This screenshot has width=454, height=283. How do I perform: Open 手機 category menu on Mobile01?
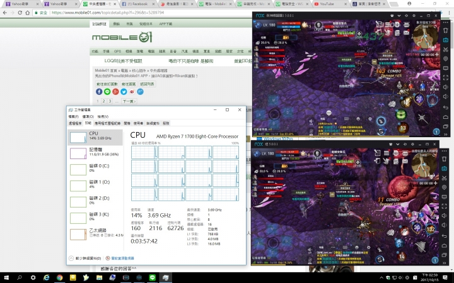106,51
